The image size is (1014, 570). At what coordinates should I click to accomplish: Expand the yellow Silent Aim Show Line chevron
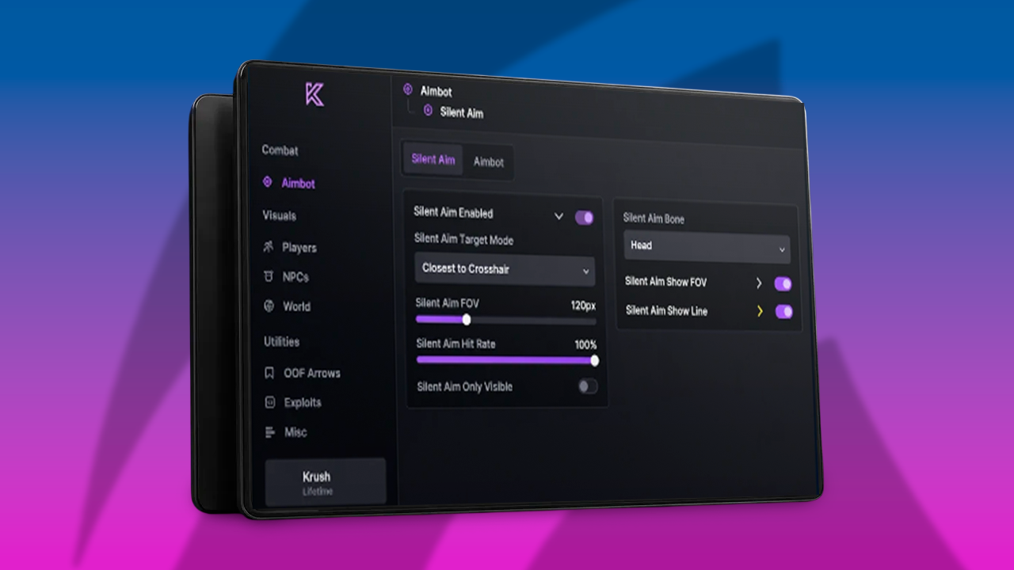click(x=759, y=311)
